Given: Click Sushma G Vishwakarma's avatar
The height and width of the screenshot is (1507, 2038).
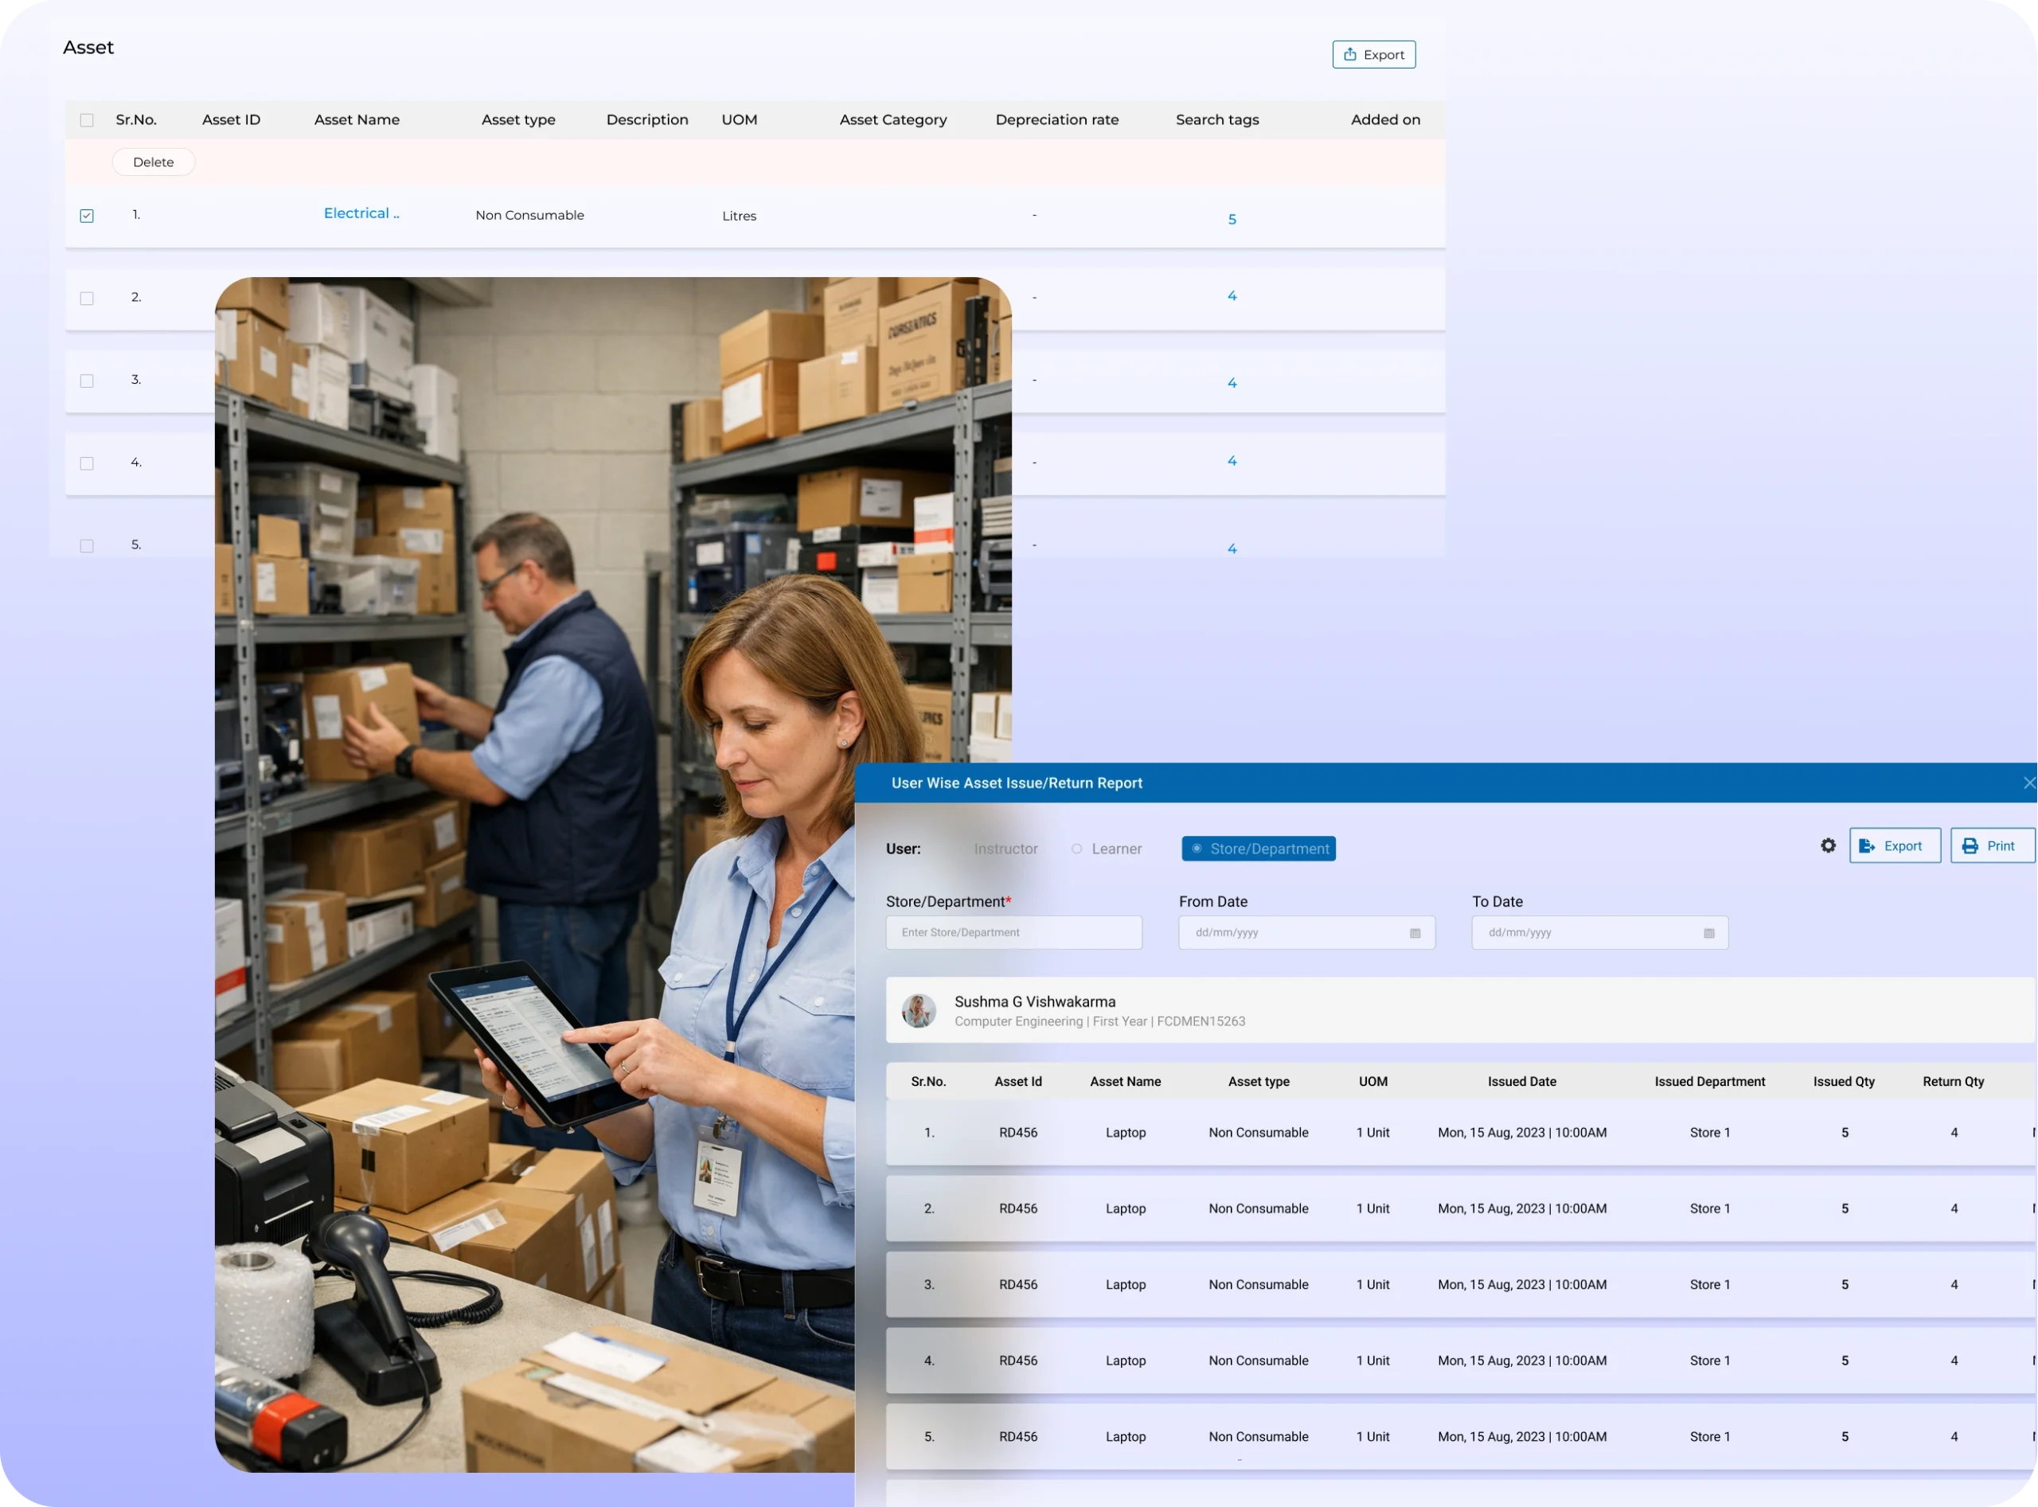Looking at the screenshot, I should point(919,1011).
